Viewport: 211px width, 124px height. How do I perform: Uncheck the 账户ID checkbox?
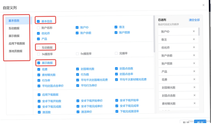pos(77,28)
